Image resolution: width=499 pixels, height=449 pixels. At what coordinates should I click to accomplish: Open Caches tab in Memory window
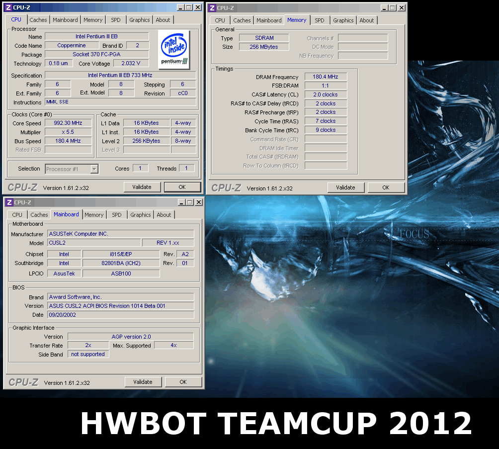[242, 20]
